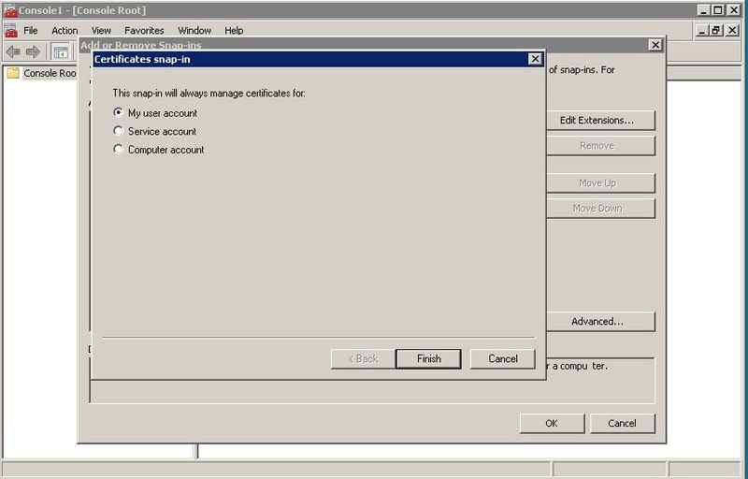The image size is (748, 479).
Task: Click Finish in Certificates snap-in wizard
Action: [x=428, y=358]
